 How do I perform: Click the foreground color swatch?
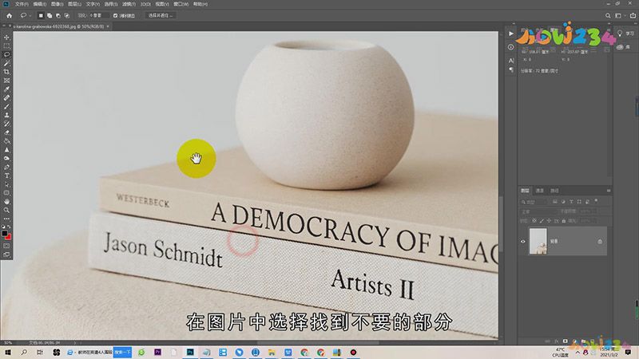[x=5, y=234]
